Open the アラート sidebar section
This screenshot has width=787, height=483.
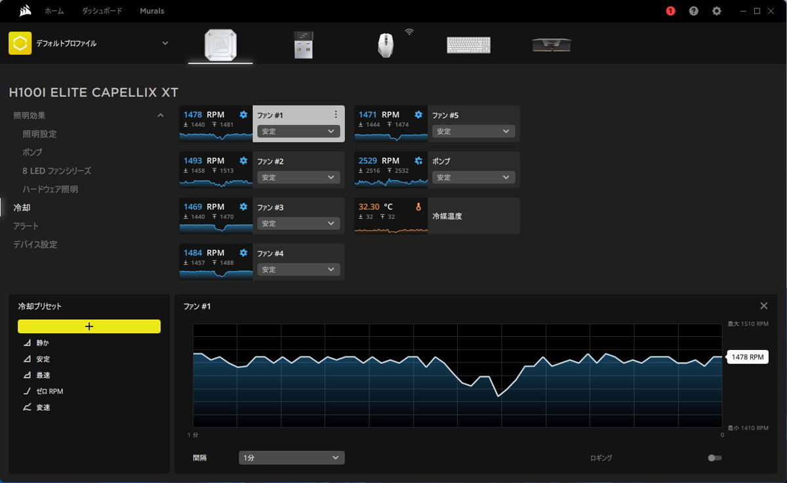26,225
